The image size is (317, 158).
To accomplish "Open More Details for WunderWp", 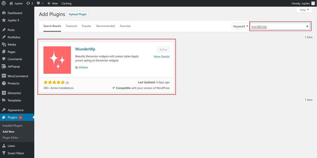I will (162, 57).
